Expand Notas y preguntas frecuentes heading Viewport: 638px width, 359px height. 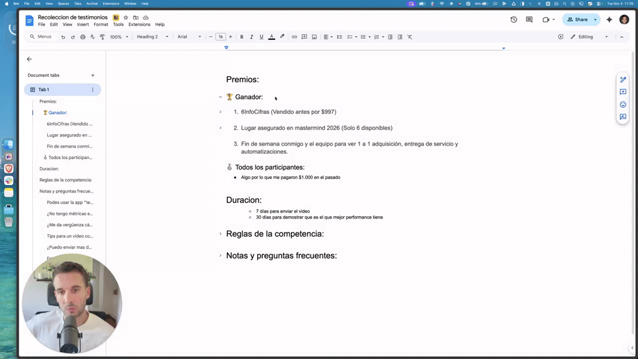[221, 256]
